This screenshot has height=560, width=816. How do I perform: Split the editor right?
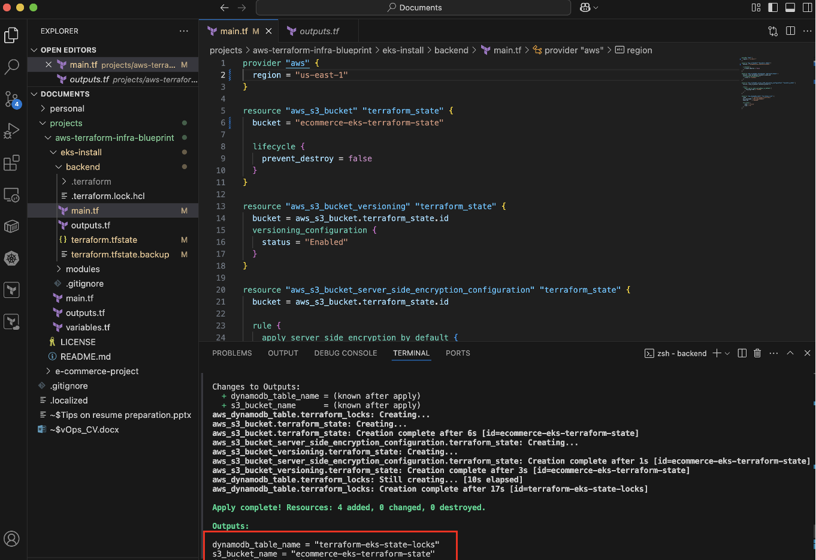click(790, 31)
